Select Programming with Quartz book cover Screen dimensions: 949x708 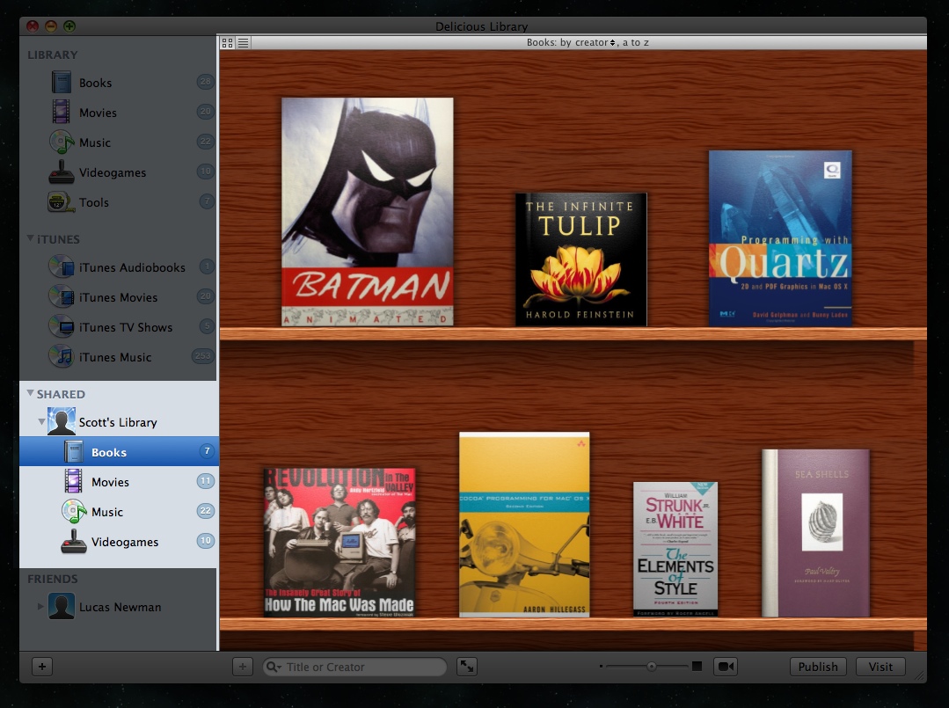pyautogui.click(x=780, y=238)
